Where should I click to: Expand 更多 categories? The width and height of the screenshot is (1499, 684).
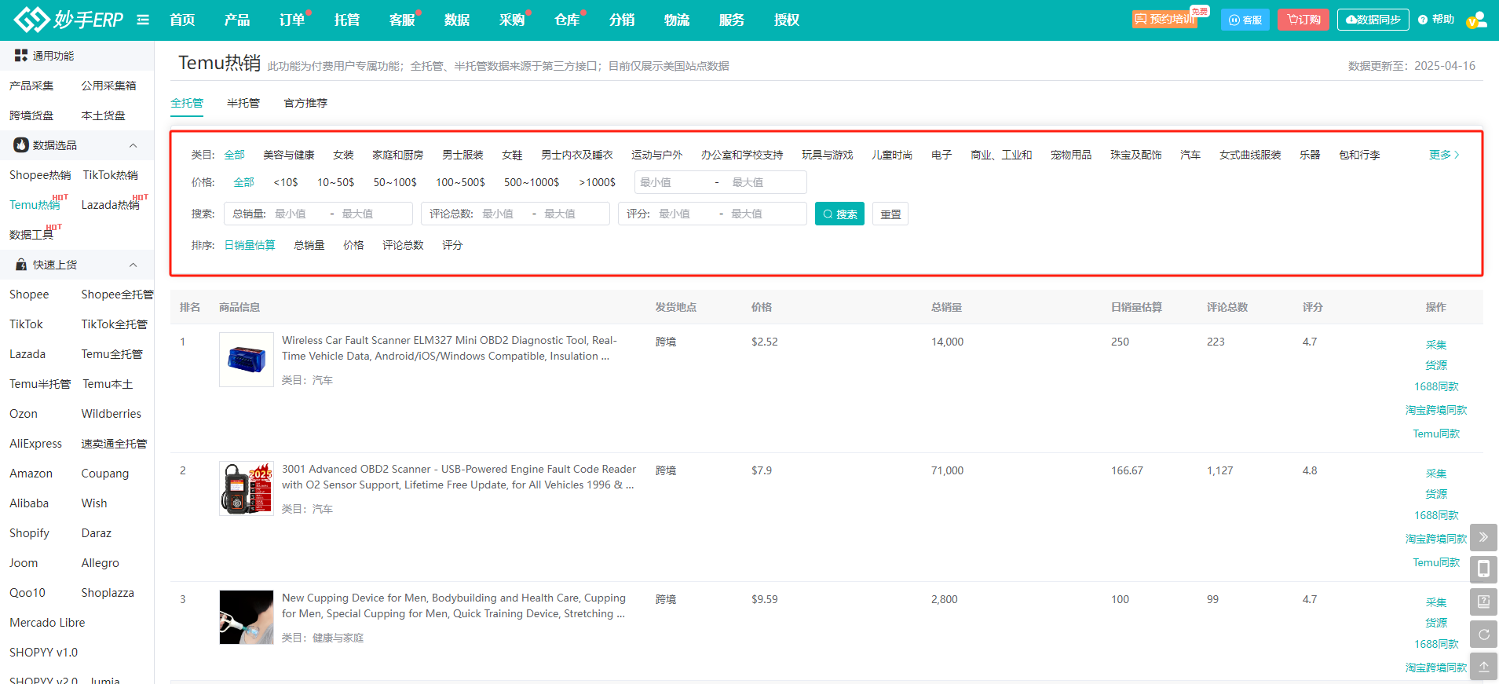1444,155
